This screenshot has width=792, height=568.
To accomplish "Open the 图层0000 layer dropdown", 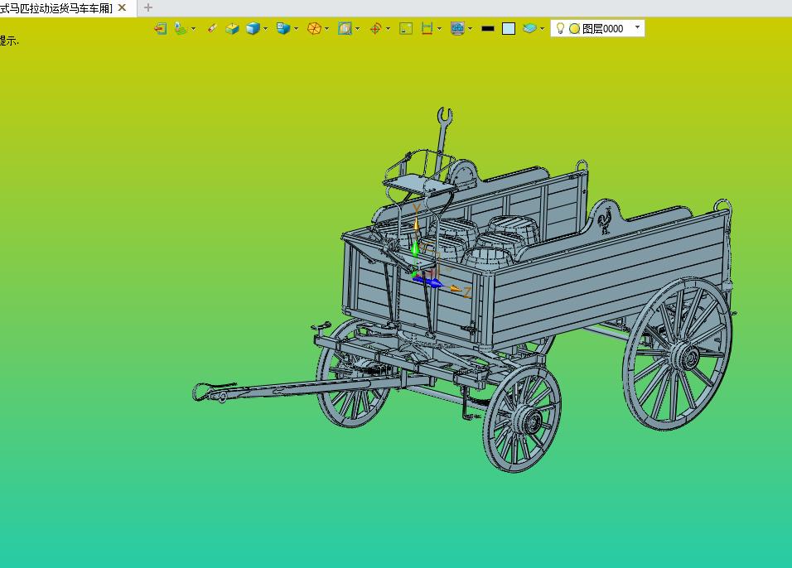I will click(x=637, y=26).
